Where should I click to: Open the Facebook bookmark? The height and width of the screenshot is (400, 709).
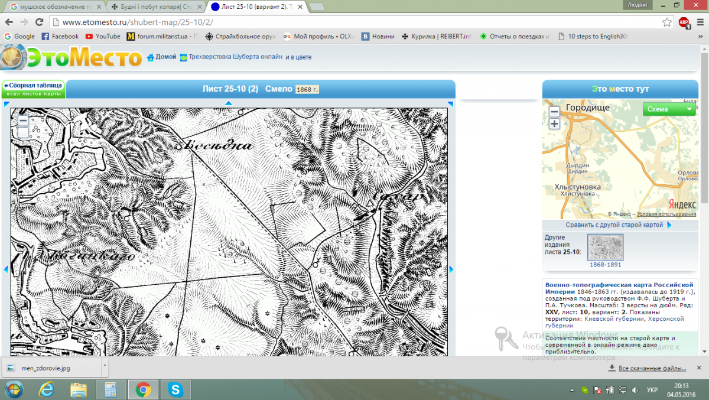point(60,36)
